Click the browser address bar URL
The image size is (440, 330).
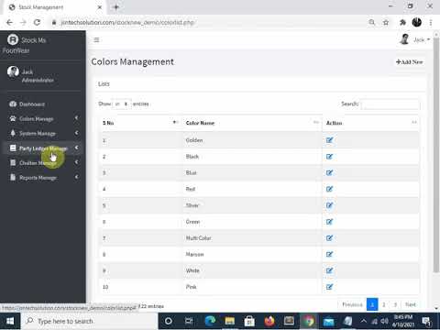[127, 22]
